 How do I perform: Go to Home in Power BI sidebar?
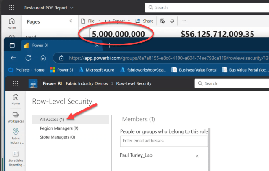(16, 99)
